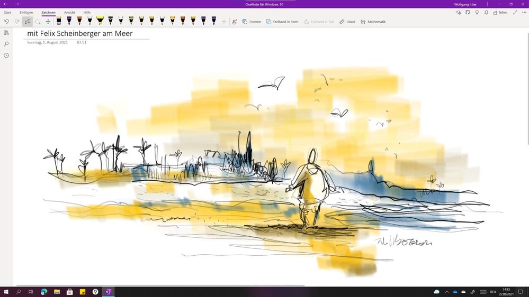Click the horizontal scrollbar at page bottom
The width and height of the screenshot is (529, 297).
[x=160, y=286]
